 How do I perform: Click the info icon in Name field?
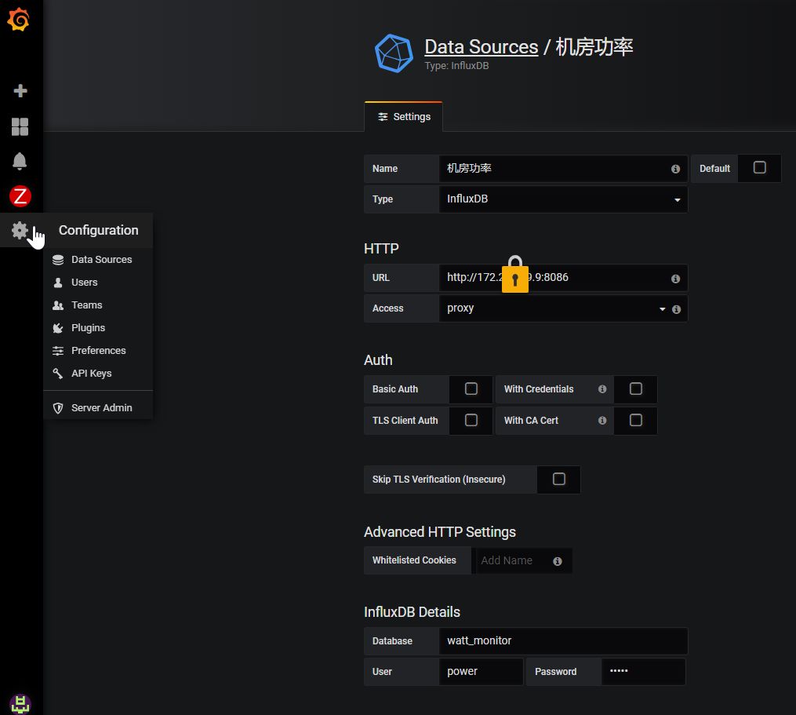[676, 169]
